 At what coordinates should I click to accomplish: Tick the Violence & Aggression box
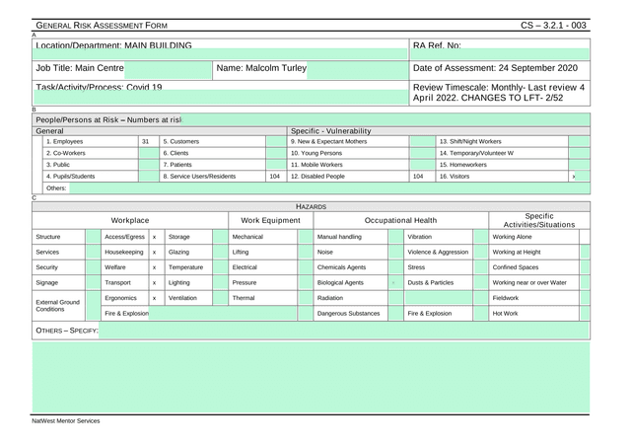point(480,253)
